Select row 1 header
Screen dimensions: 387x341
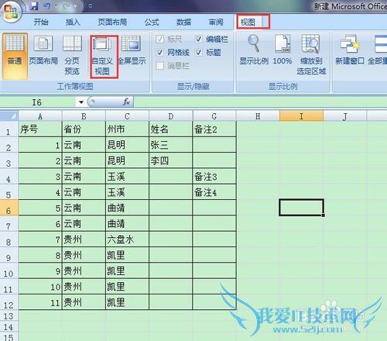click(9, 129)
